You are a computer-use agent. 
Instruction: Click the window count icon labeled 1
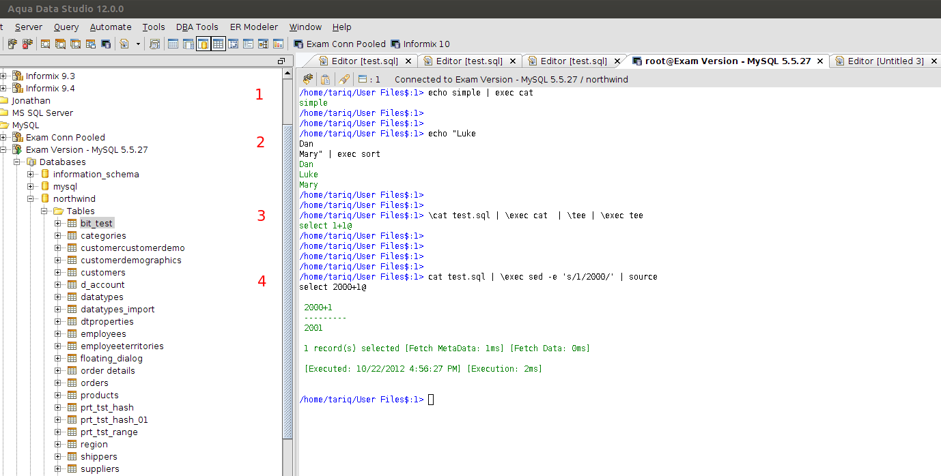[x=369, y=80]
